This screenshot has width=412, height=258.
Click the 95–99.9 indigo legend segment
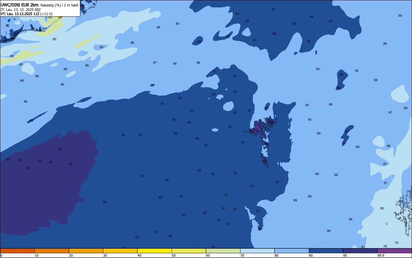360,251
